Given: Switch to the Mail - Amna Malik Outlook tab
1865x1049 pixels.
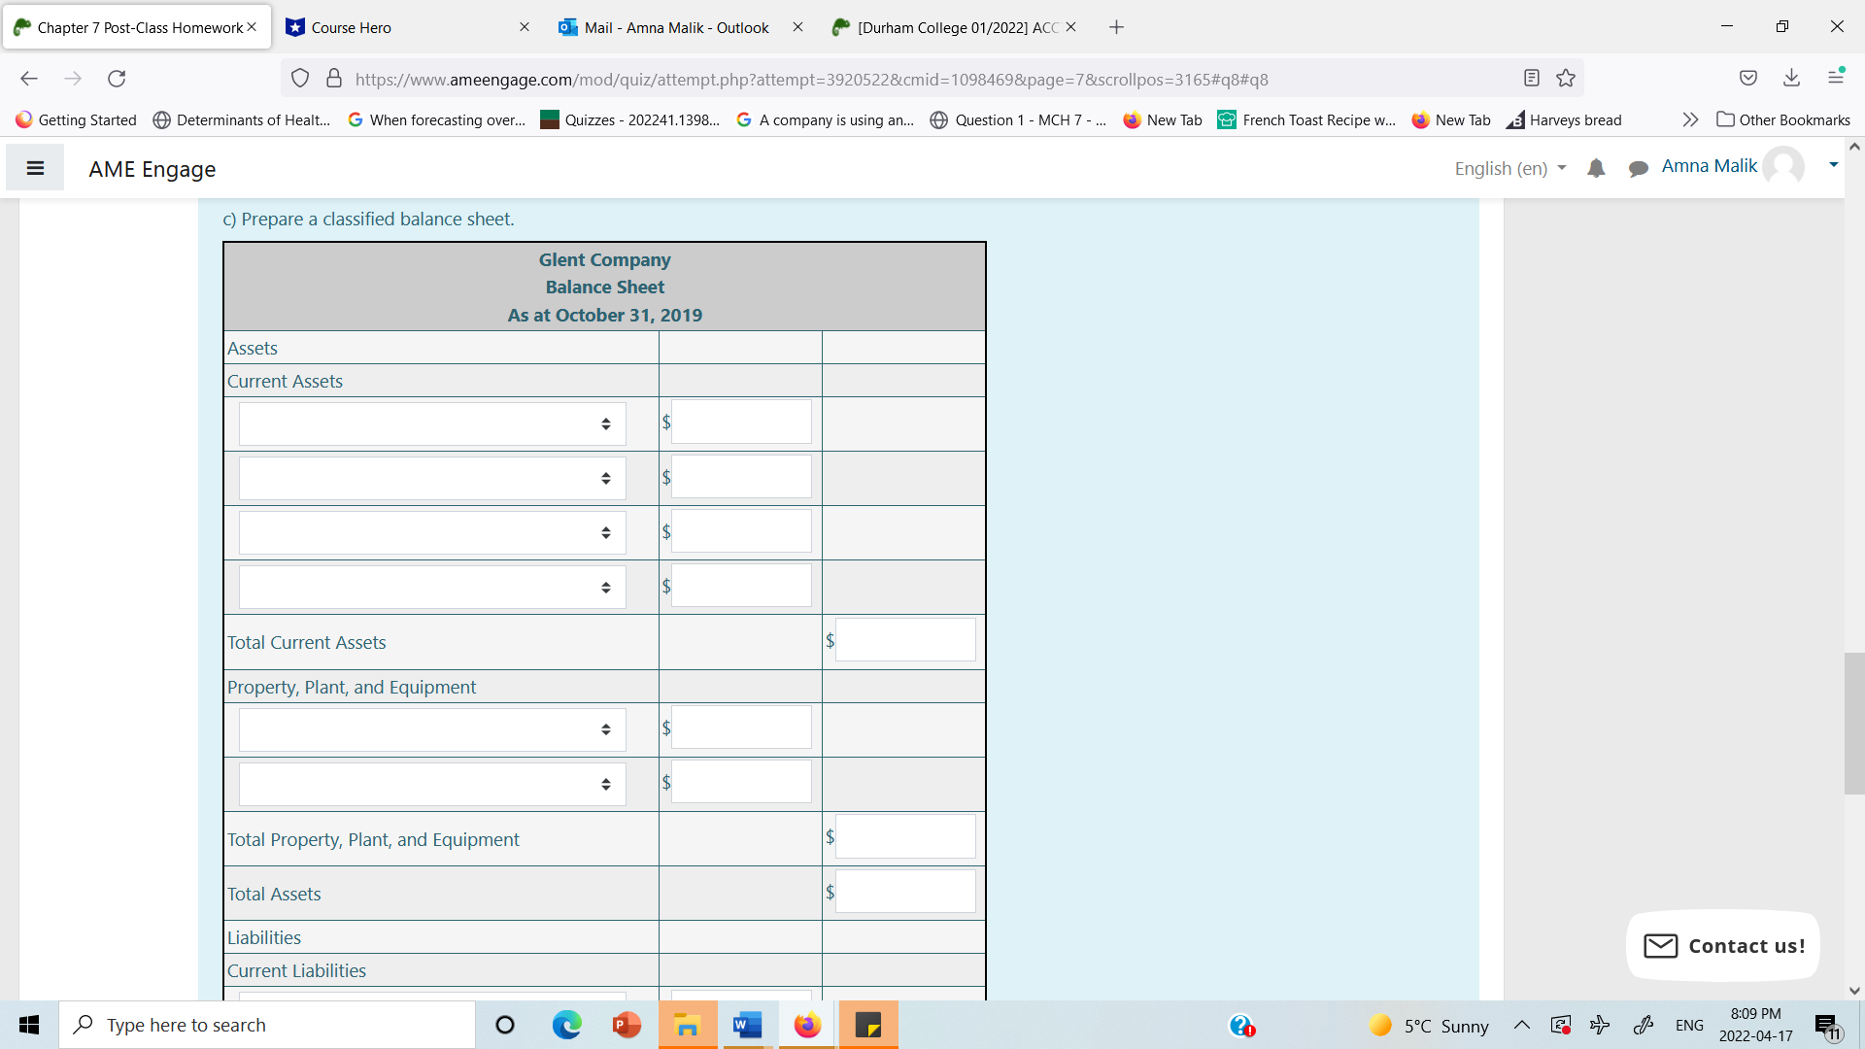Looking at the screenshot, I should (x=675, y=27).
